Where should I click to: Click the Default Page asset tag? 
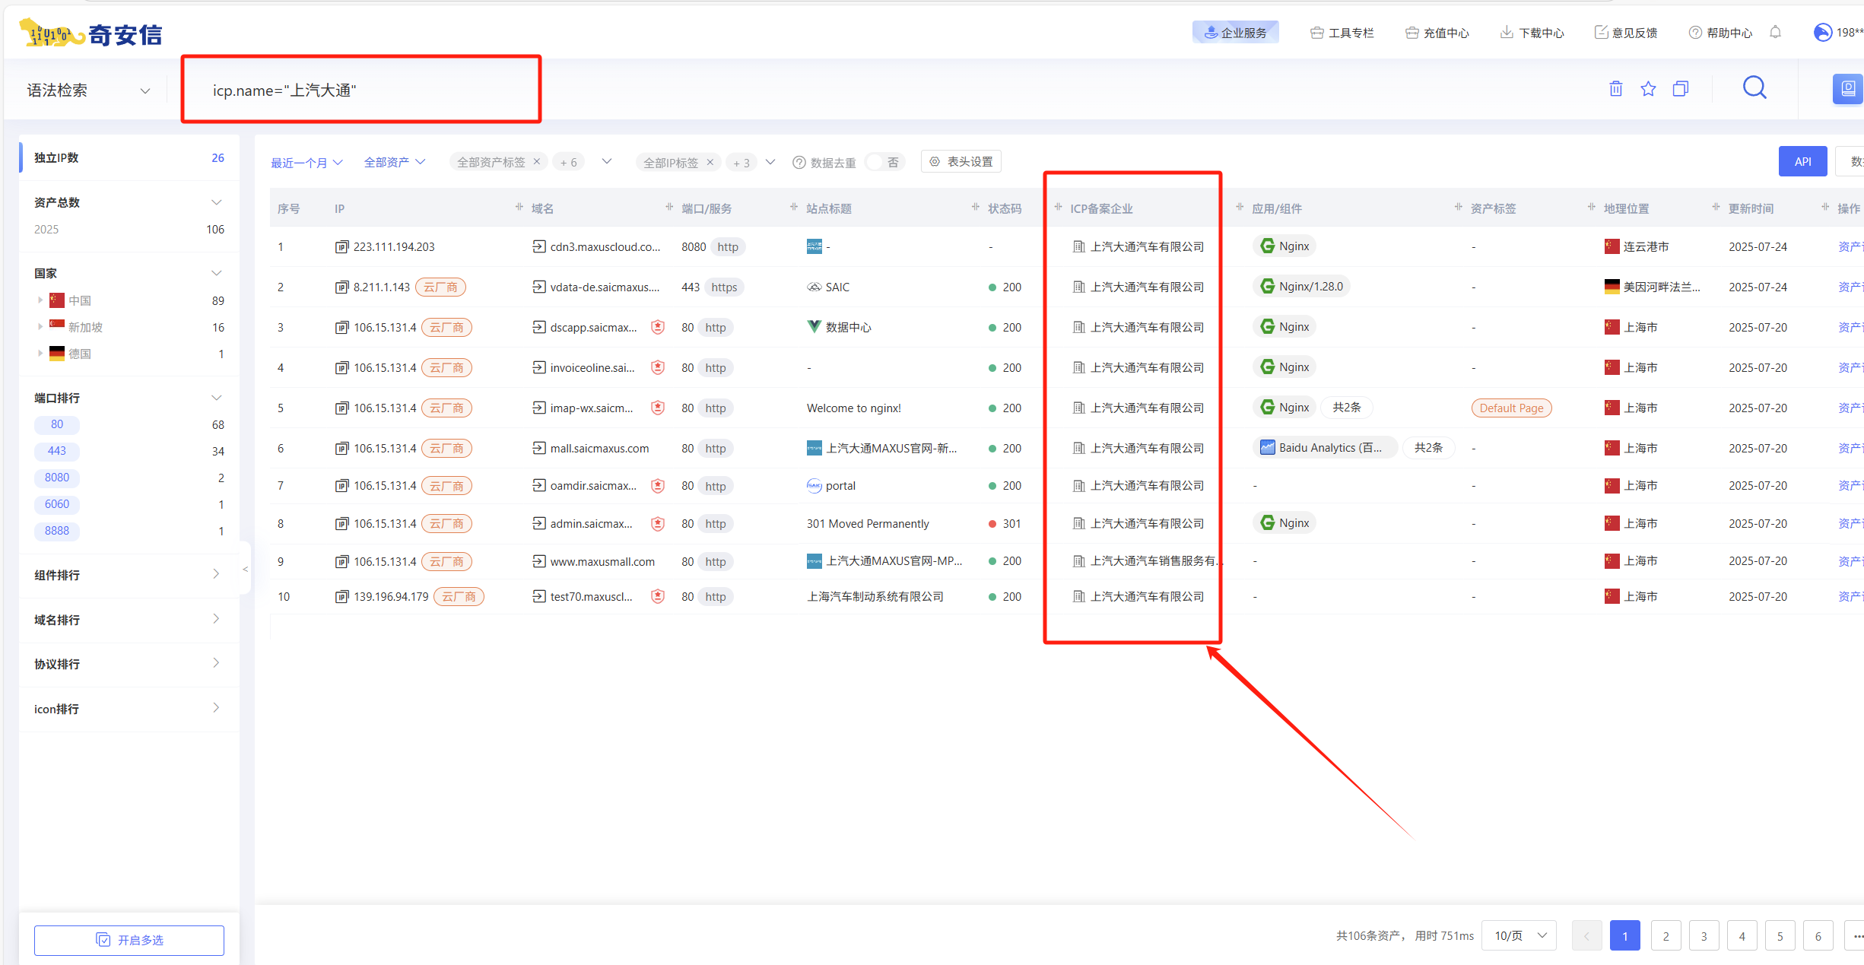pos(1511,408)
